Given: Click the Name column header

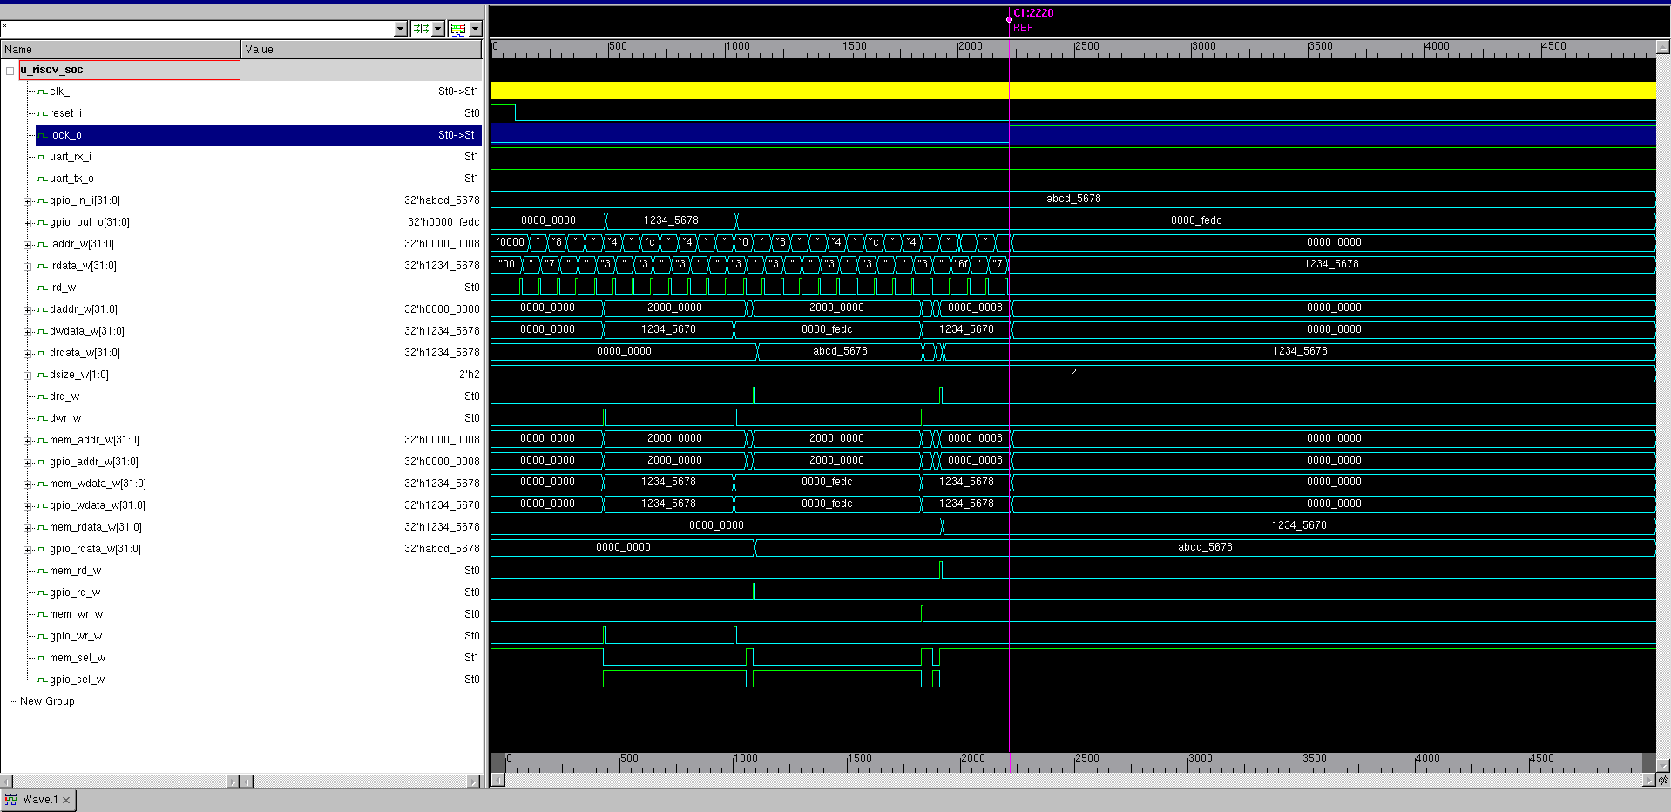Looking at the screenshot, I should 120,50.
